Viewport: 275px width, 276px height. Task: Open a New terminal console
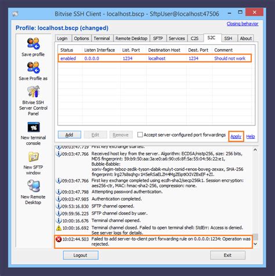pyautogui.click(x=34, y=127)
